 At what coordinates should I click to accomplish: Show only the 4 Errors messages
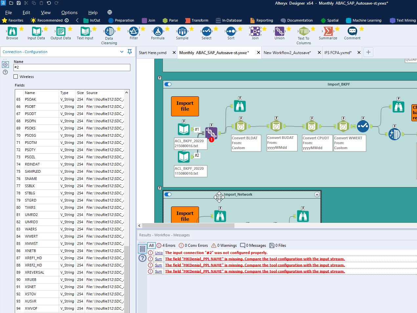click(166, 245)
